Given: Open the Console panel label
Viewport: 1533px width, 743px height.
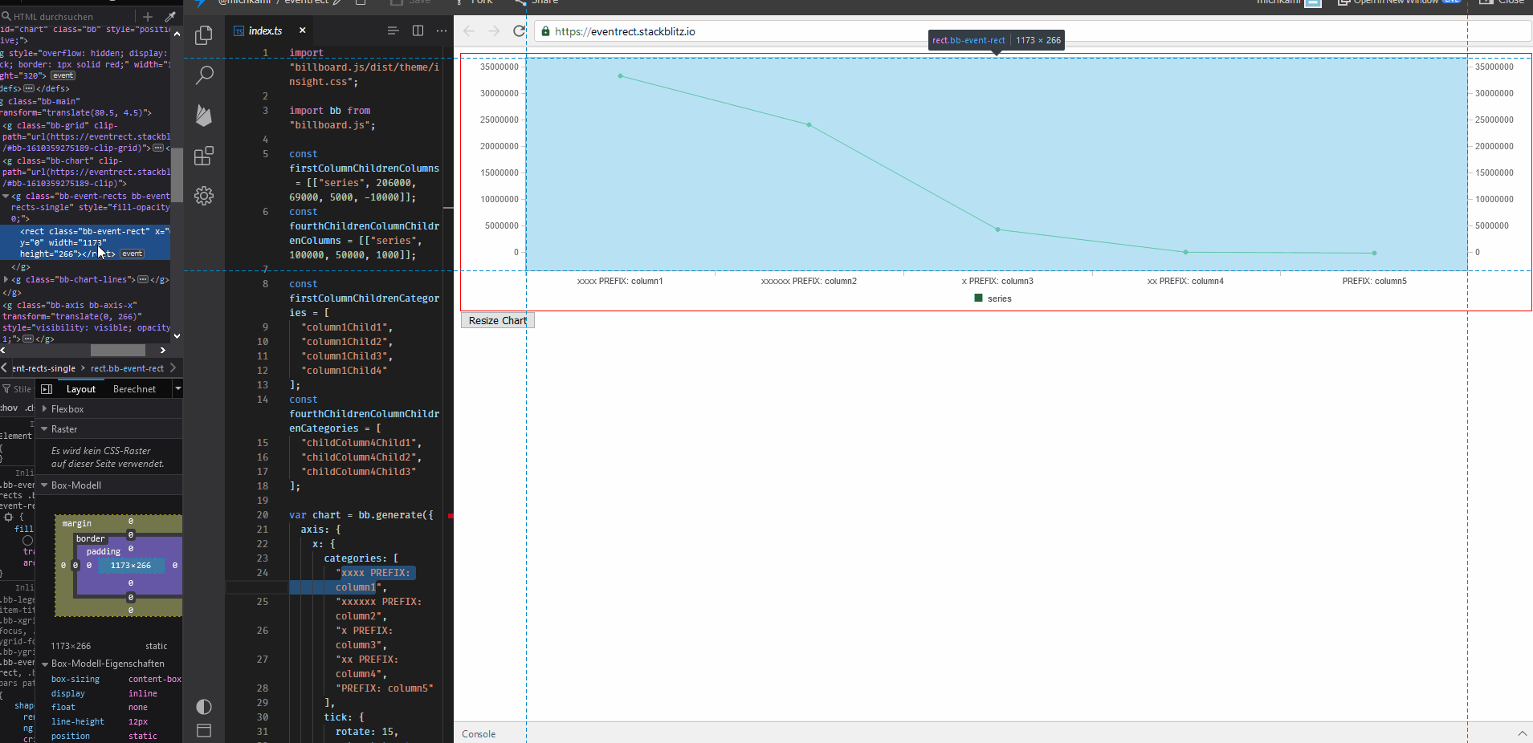Looking at the screenshot, I should pos(479,734).
